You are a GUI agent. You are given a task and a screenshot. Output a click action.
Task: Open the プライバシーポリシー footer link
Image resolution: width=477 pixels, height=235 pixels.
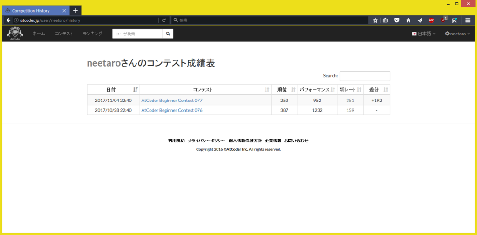pyautogui.click(x=206, y=141)
